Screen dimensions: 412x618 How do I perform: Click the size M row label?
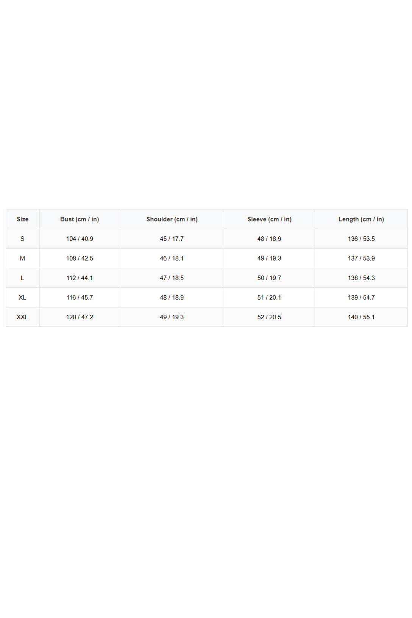(22, 258)
